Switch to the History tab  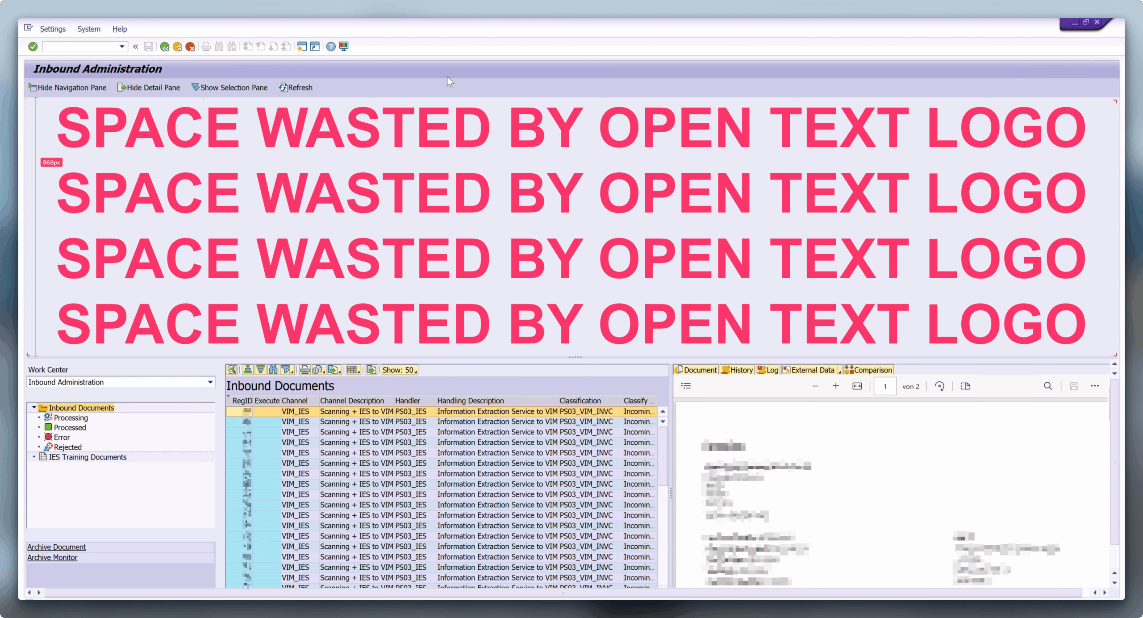737,370
